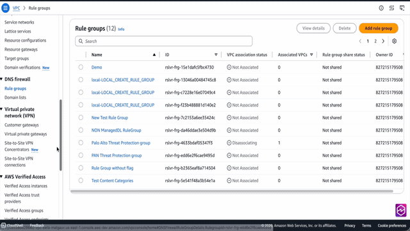Go to next page arrow

pyautogui.click(x=383, y=41)
